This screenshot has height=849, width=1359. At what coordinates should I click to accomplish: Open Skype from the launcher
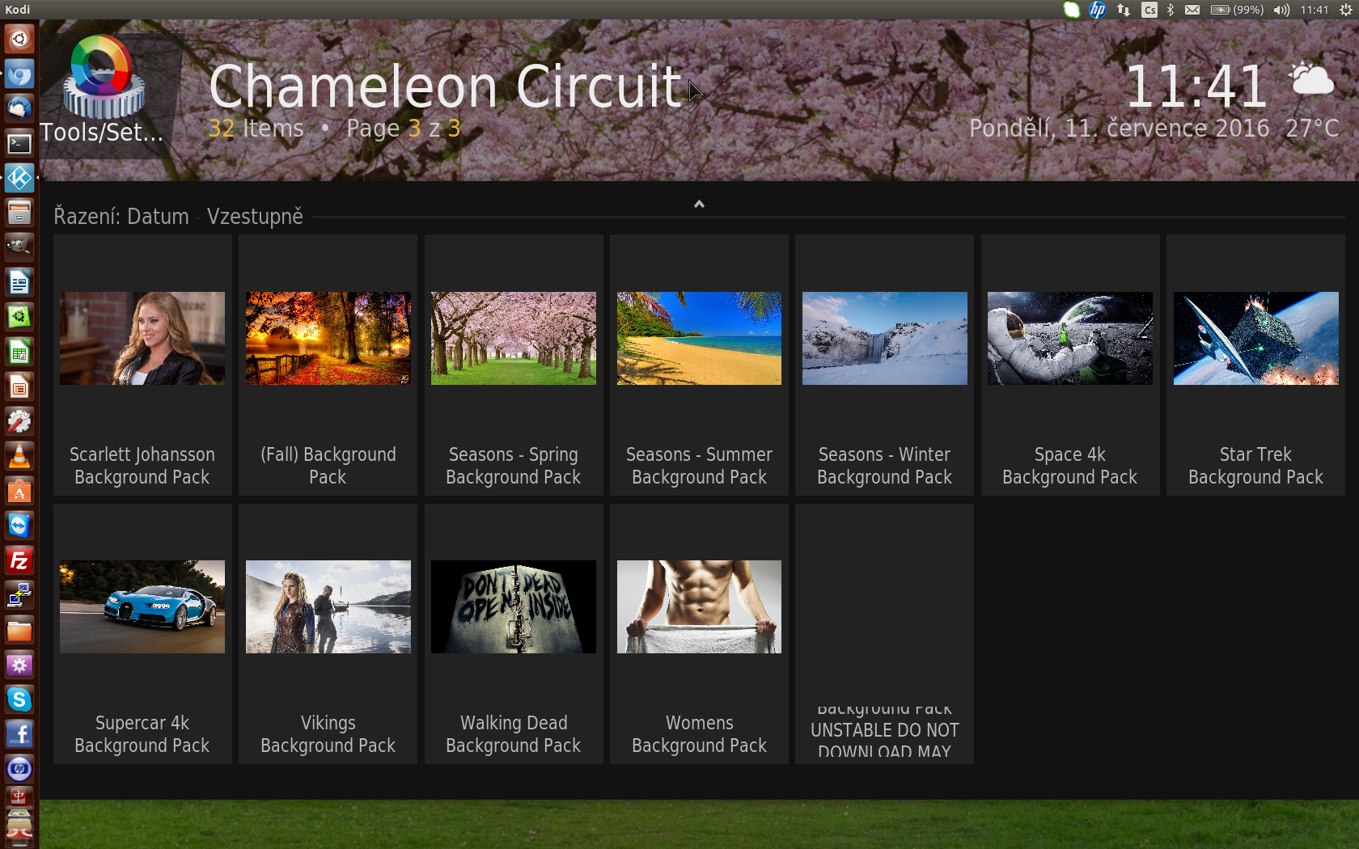click(19, 699)
